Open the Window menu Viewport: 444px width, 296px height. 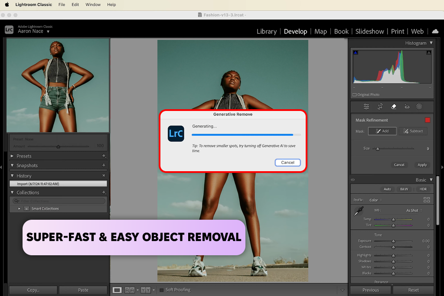(93, 4)
